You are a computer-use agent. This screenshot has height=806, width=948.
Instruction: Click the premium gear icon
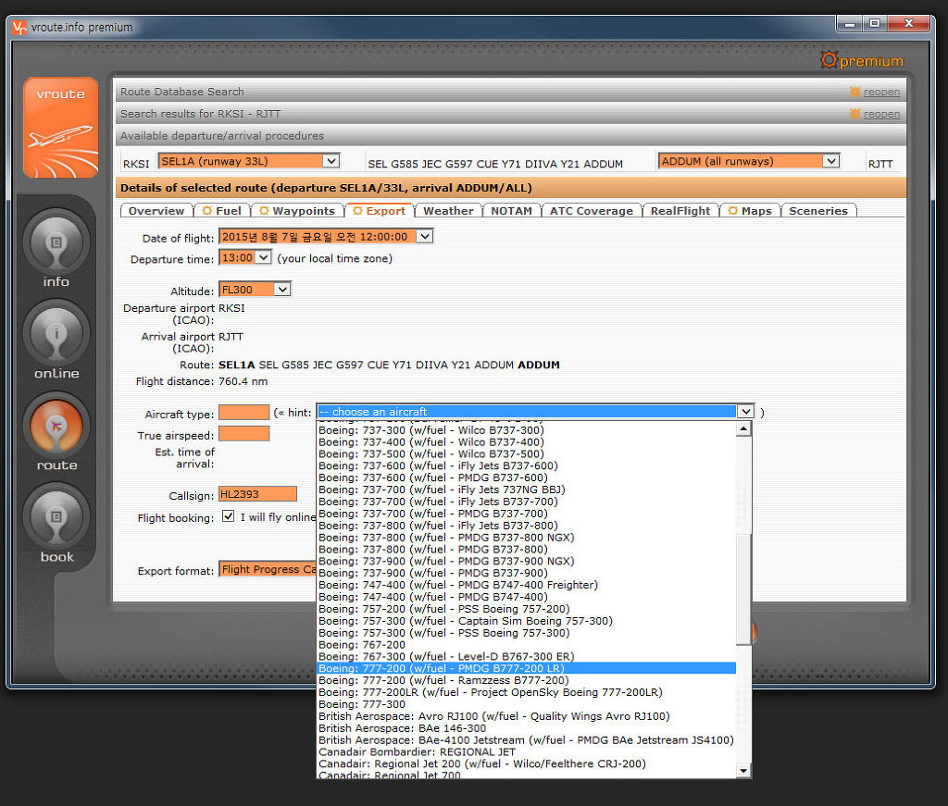coord(829,60)
